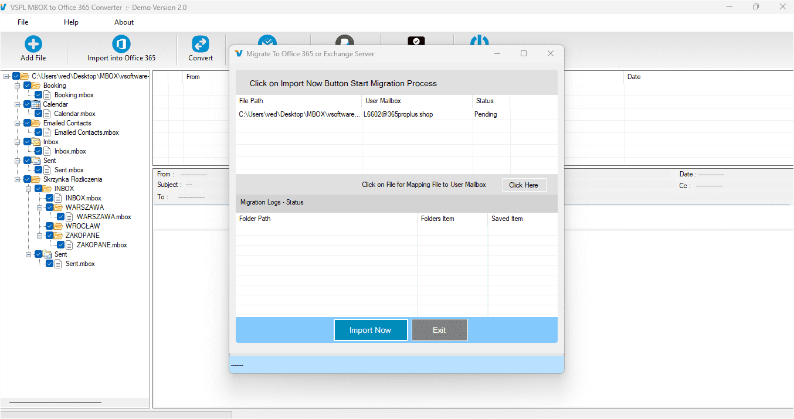Viewport: 794px width, 419px height.
Task: Click the file icon beside ZAKOPANE.mbox
Action: coord(70,245)
